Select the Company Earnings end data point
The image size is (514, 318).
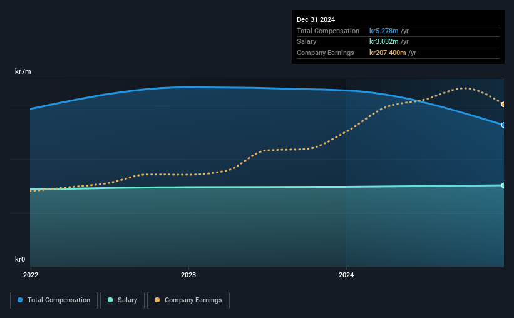[x=503, y=105]
